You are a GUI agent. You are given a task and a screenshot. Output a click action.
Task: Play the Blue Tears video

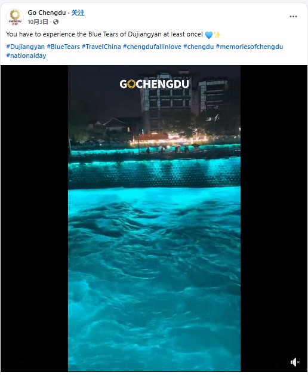(x=154, y=219)
